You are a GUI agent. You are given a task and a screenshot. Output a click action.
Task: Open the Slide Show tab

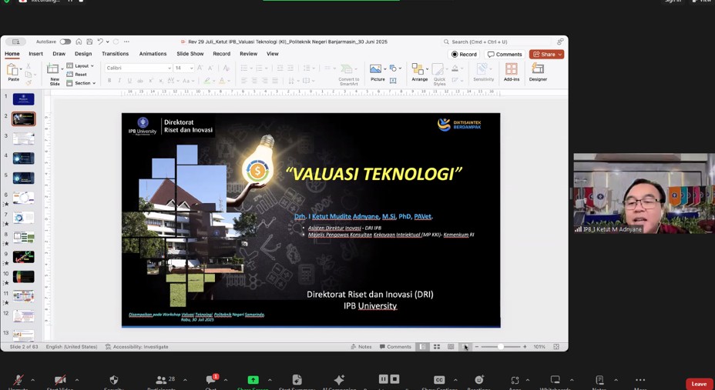190,54
